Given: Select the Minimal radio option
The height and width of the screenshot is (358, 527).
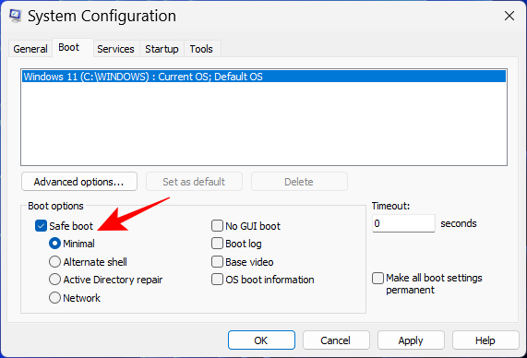Looking at the screenshot, I should (54, 244).
